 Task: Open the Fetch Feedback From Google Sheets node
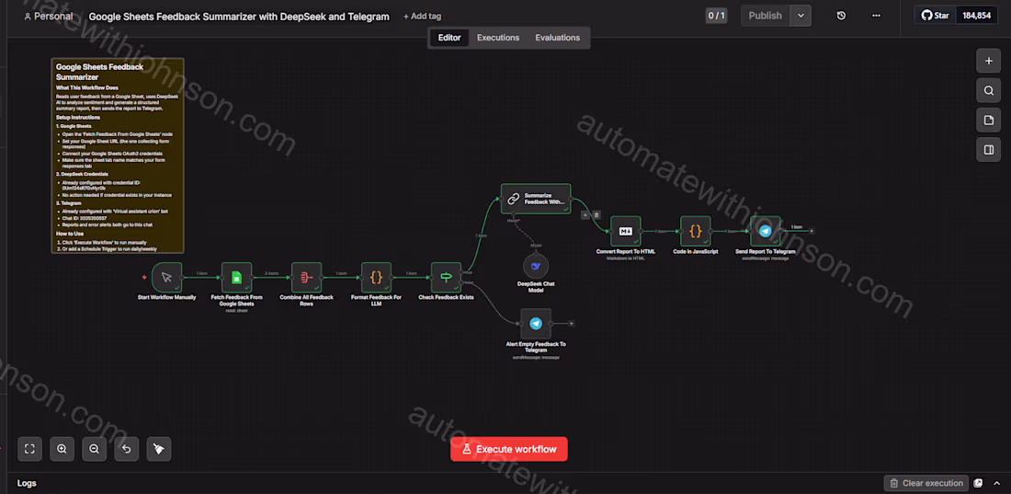(236, 277)
